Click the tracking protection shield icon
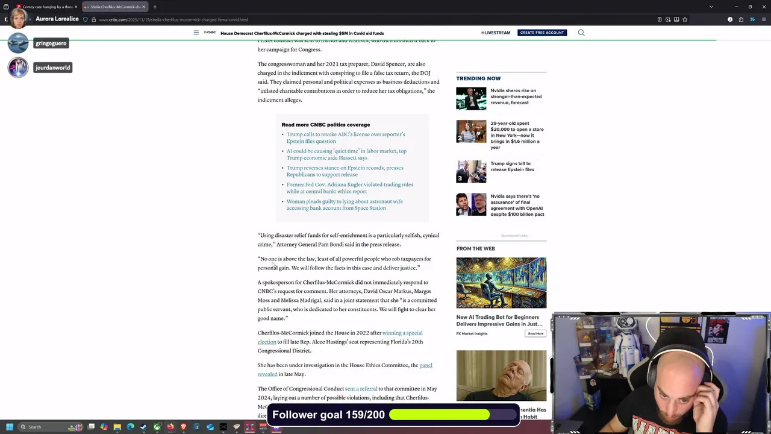771x434 pixels. [x=85, y=19]
